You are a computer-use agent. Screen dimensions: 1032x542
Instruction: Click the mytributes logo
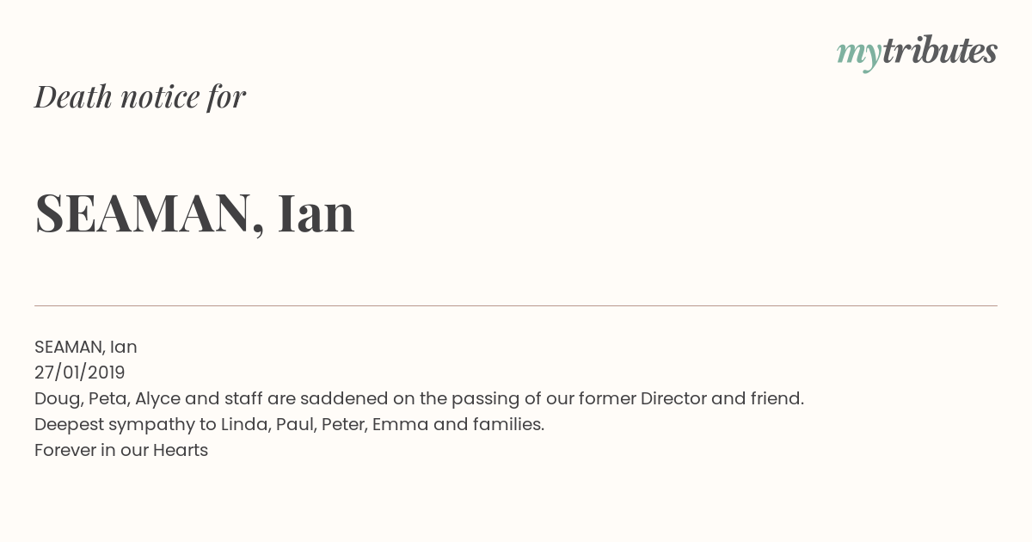click(917, 52)
